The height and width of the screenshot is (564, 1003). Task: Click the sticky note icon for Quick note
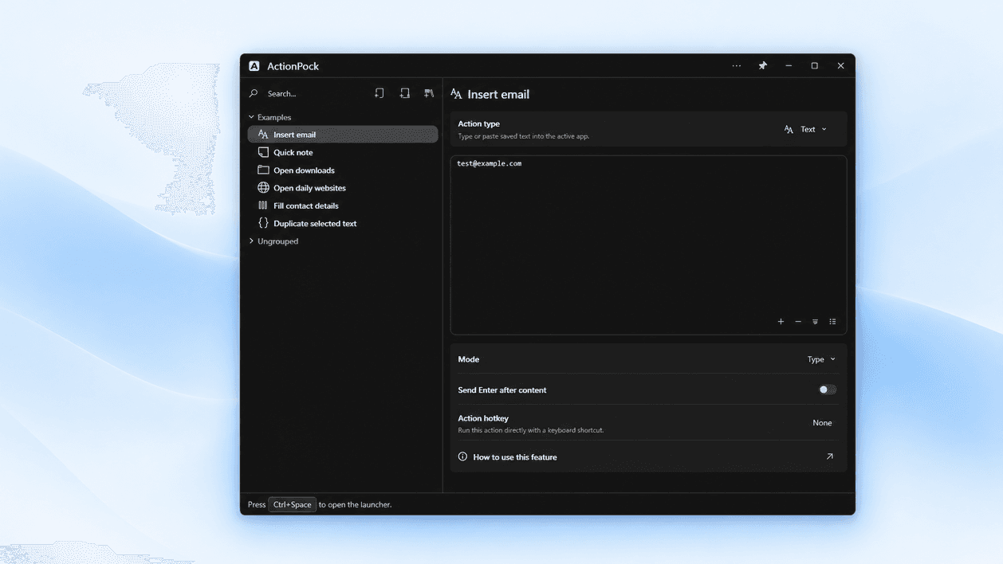tap(263, 152)
